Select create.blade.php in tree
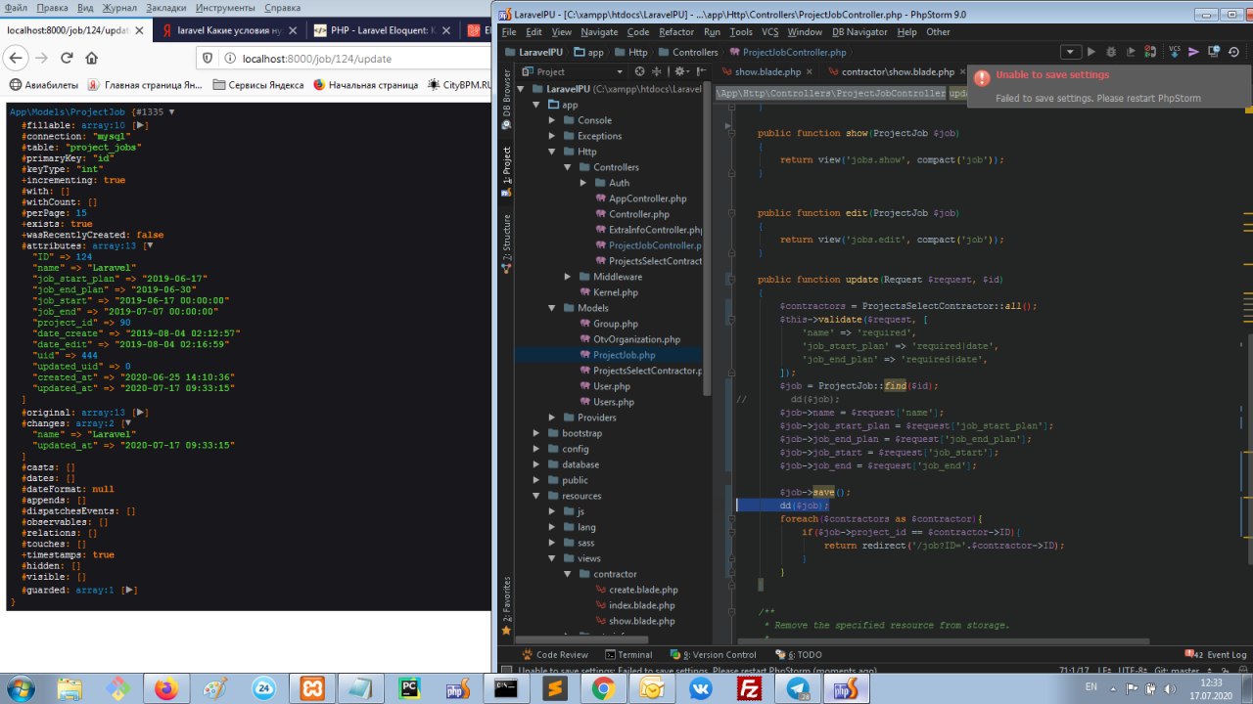 pos(643,590)
